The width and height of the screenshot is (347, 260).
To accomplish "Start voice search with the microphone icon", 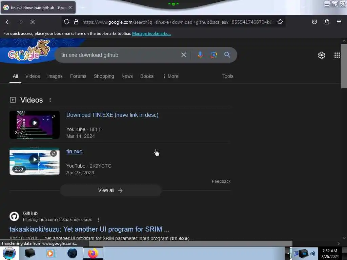I will (200, 55).
